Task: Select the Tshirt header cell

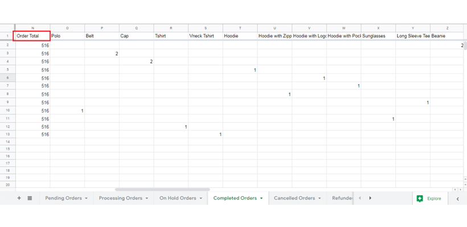Action: (171, 36)
